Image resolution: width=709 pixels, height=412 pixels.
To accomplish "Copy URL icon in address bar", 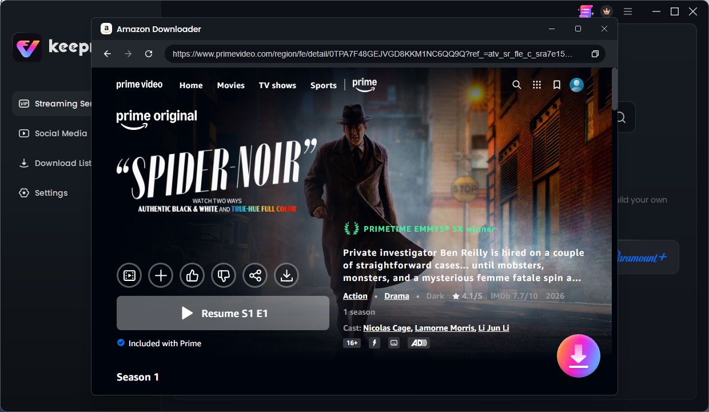I will 595,54.
